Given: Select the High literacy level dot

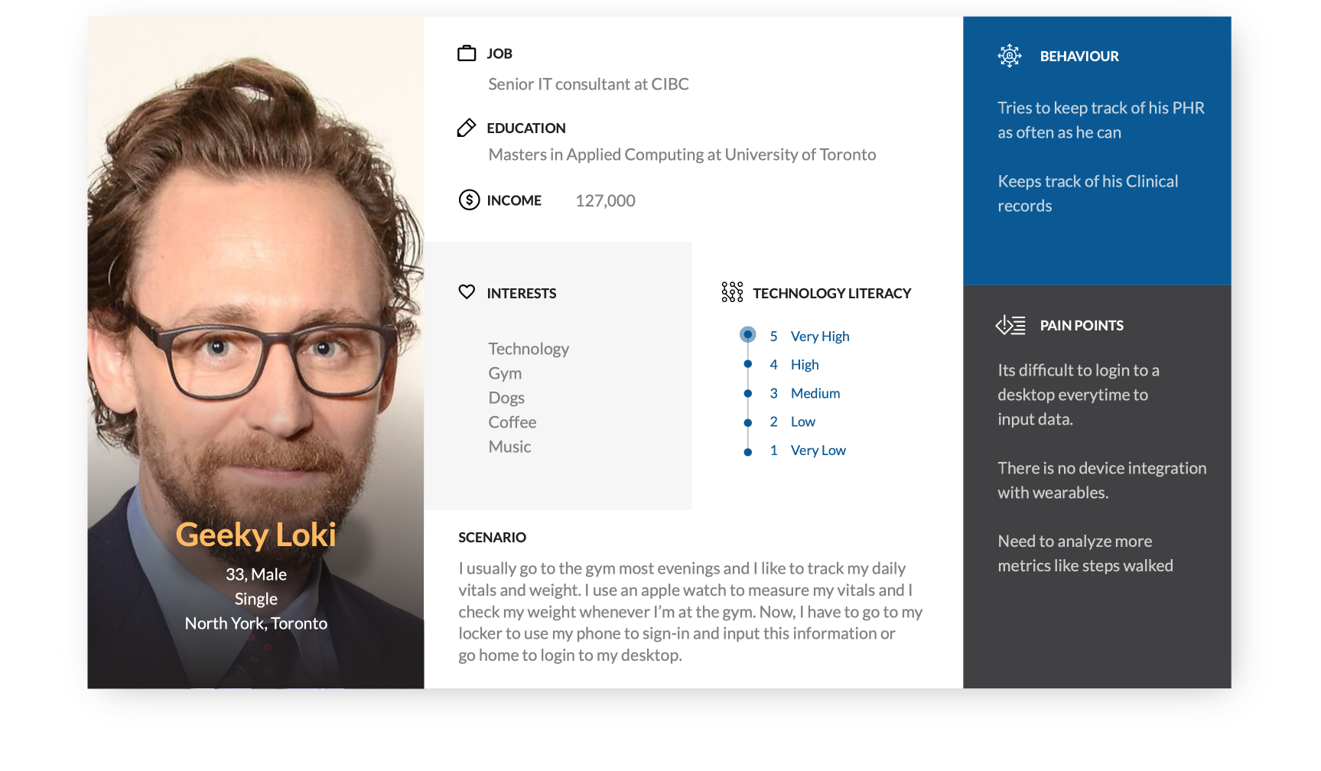Looking at the screenshot, I should pos(747,364).
